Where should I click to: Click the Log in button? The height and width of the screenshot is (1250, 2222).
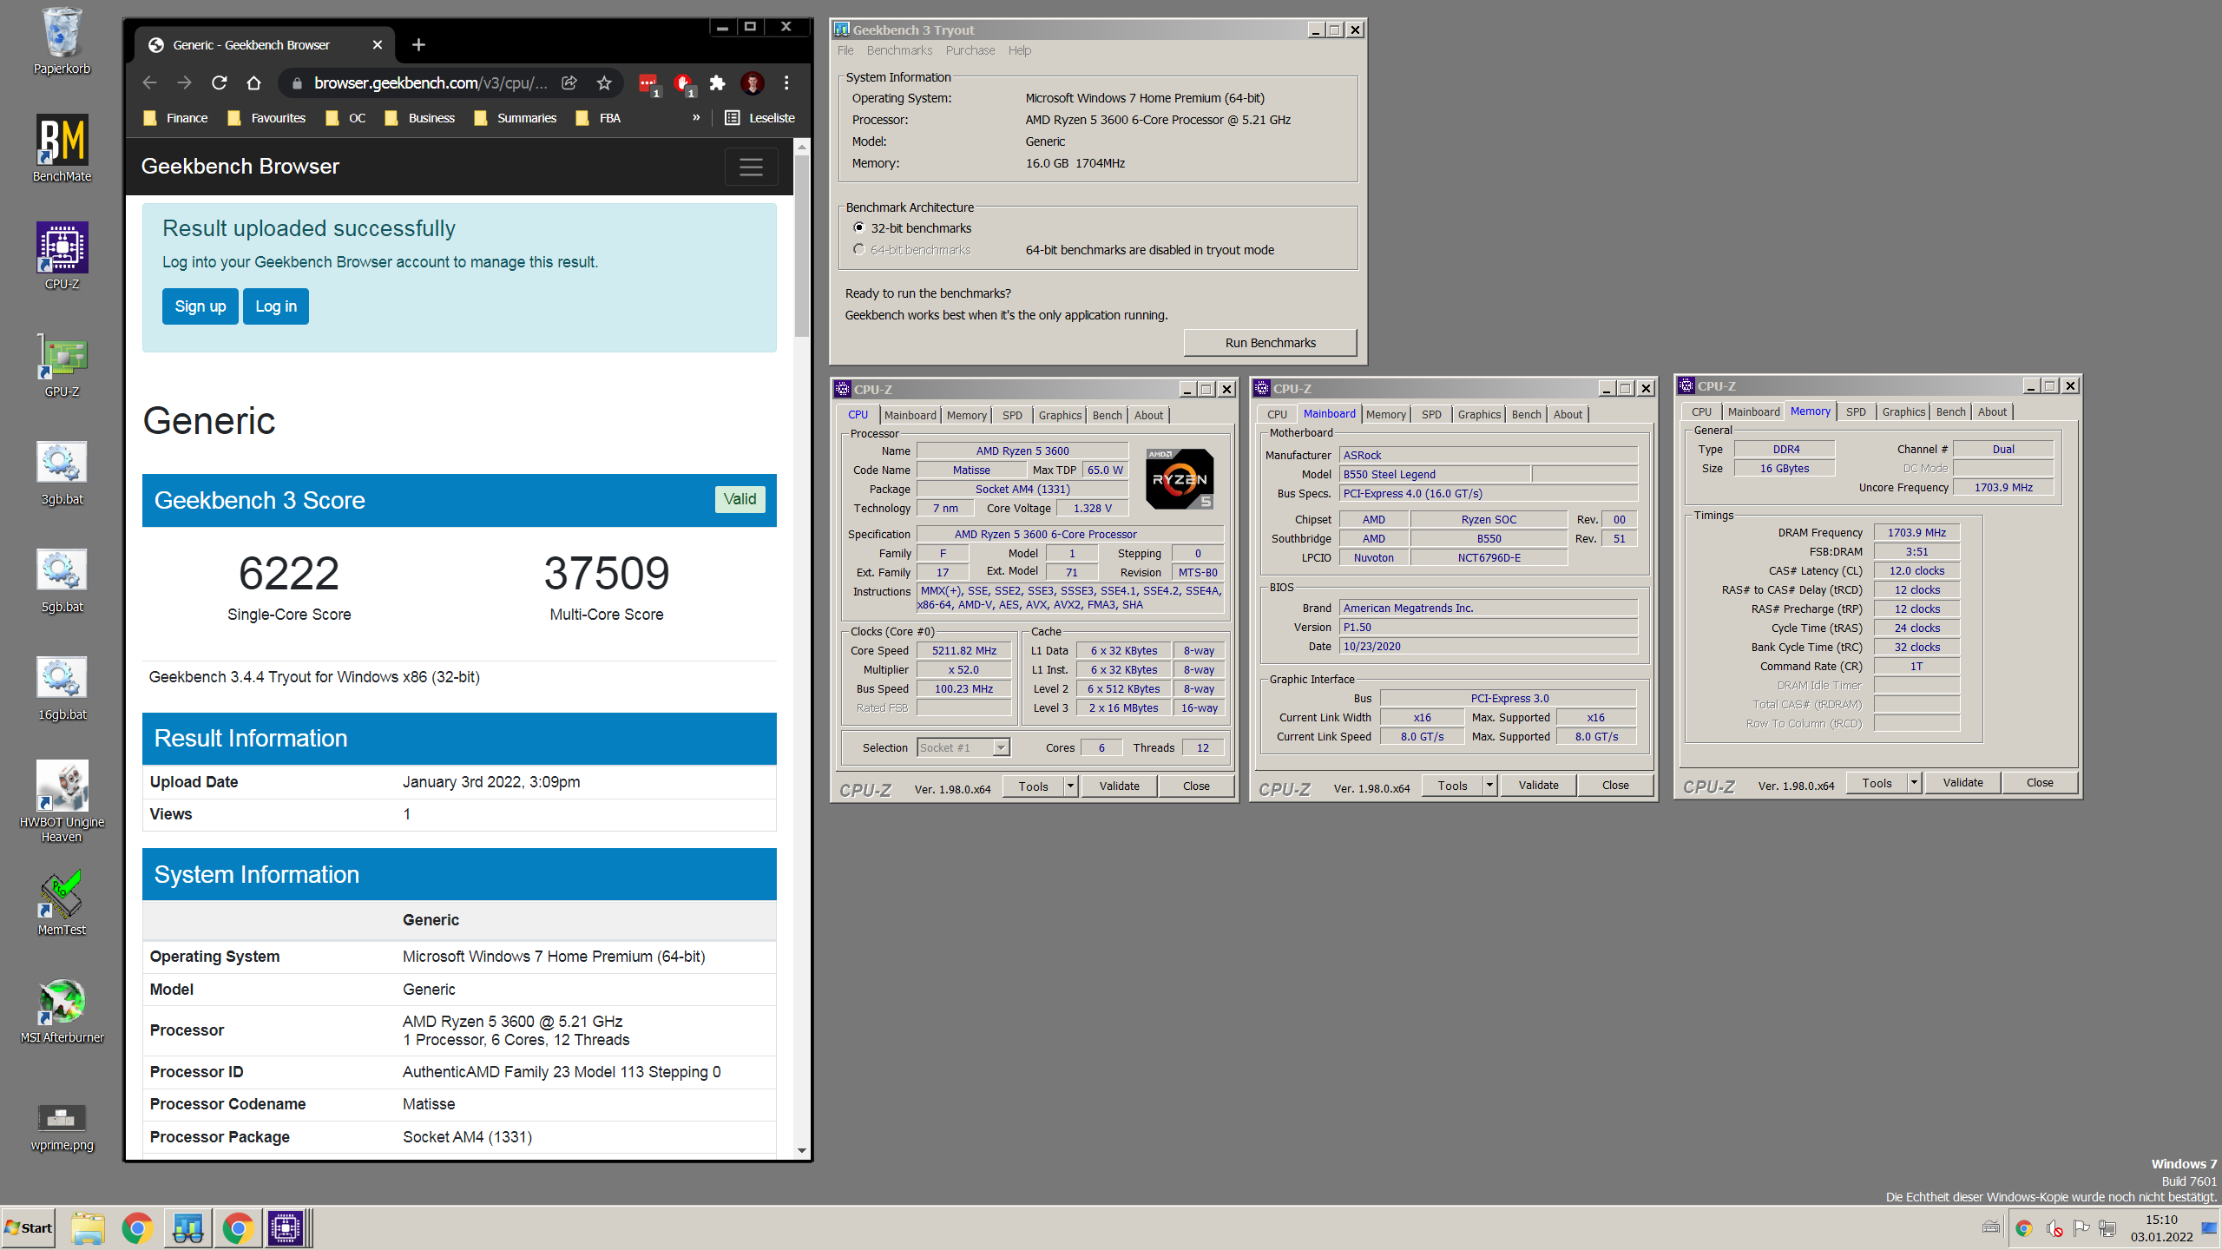click(275, 306)
